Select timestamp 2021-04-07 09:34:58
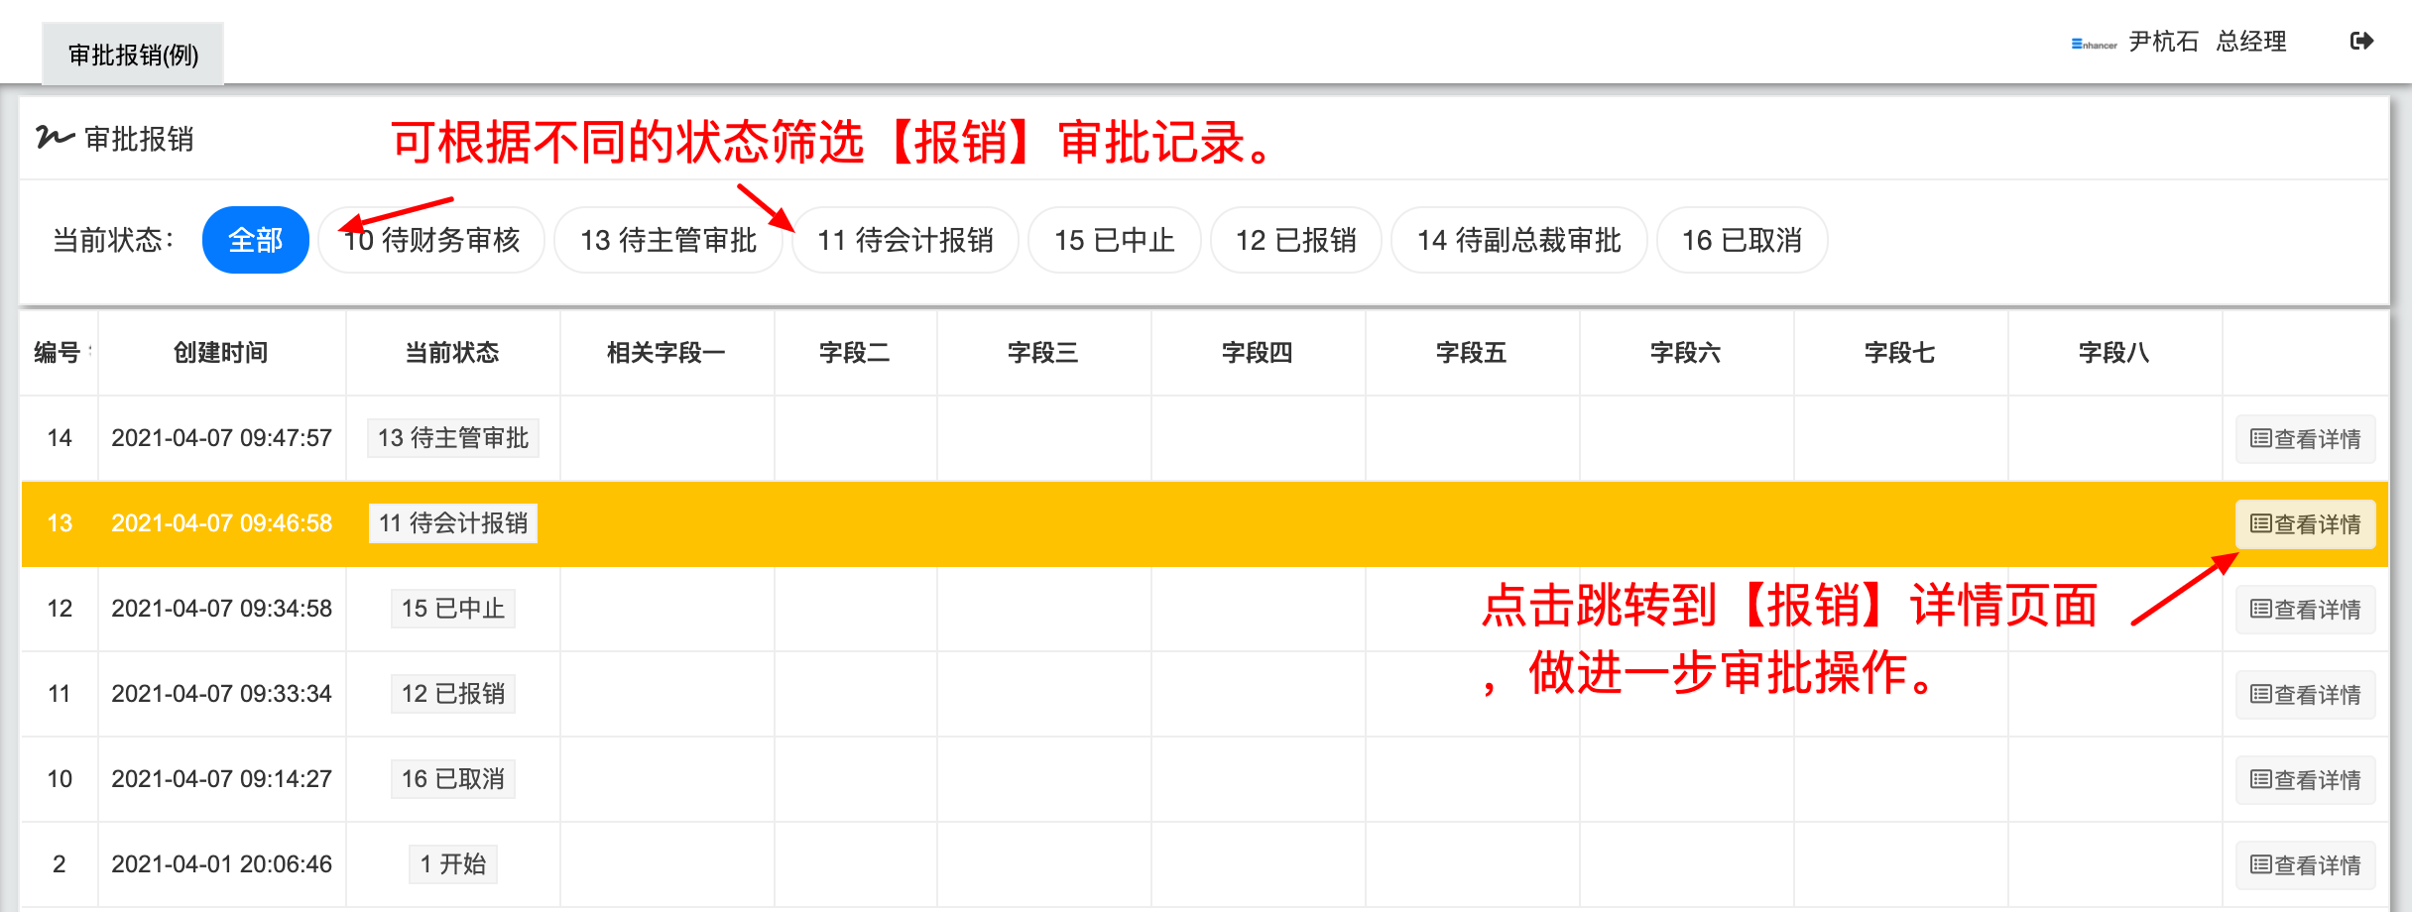Viewport: 2412px width, 912px height. click(x=221, y=609)
